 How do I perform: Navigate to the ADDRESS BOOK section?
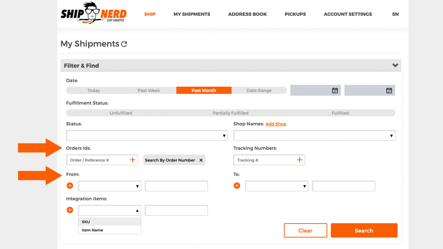click(247, 14)
